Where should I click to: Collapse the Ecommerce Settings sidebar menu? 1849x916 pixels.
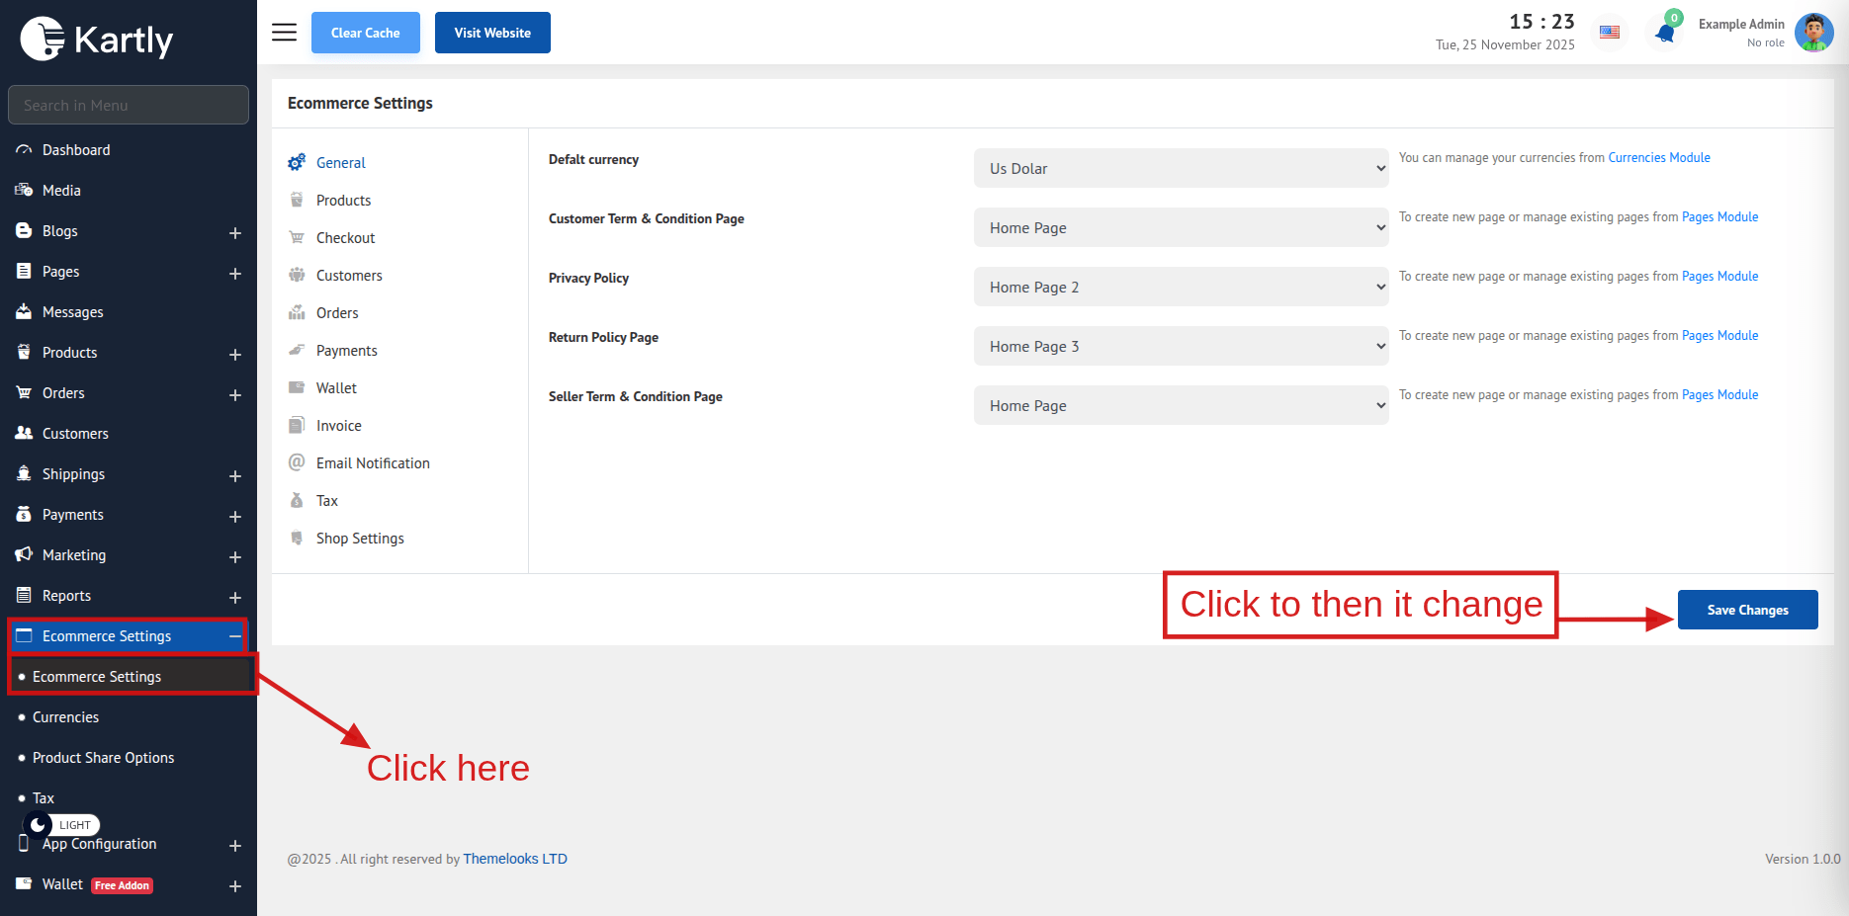234,636
